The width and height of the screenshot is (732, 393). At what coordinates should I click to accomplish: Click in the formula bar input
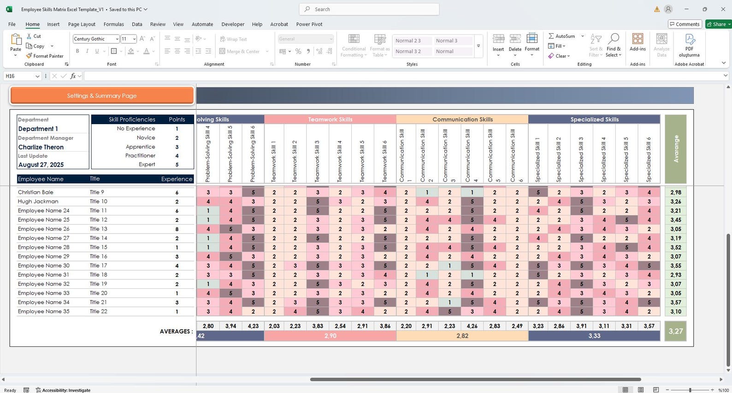(x=403, y=76)
